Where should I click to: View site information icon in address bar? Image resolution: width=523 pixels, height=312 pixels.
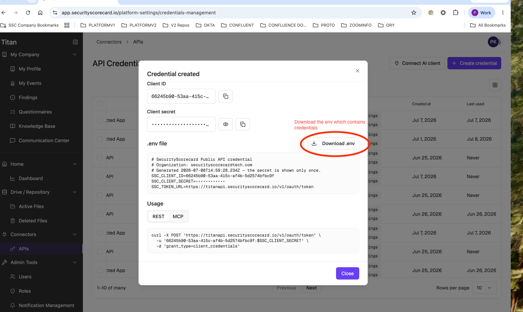[55, 13]
